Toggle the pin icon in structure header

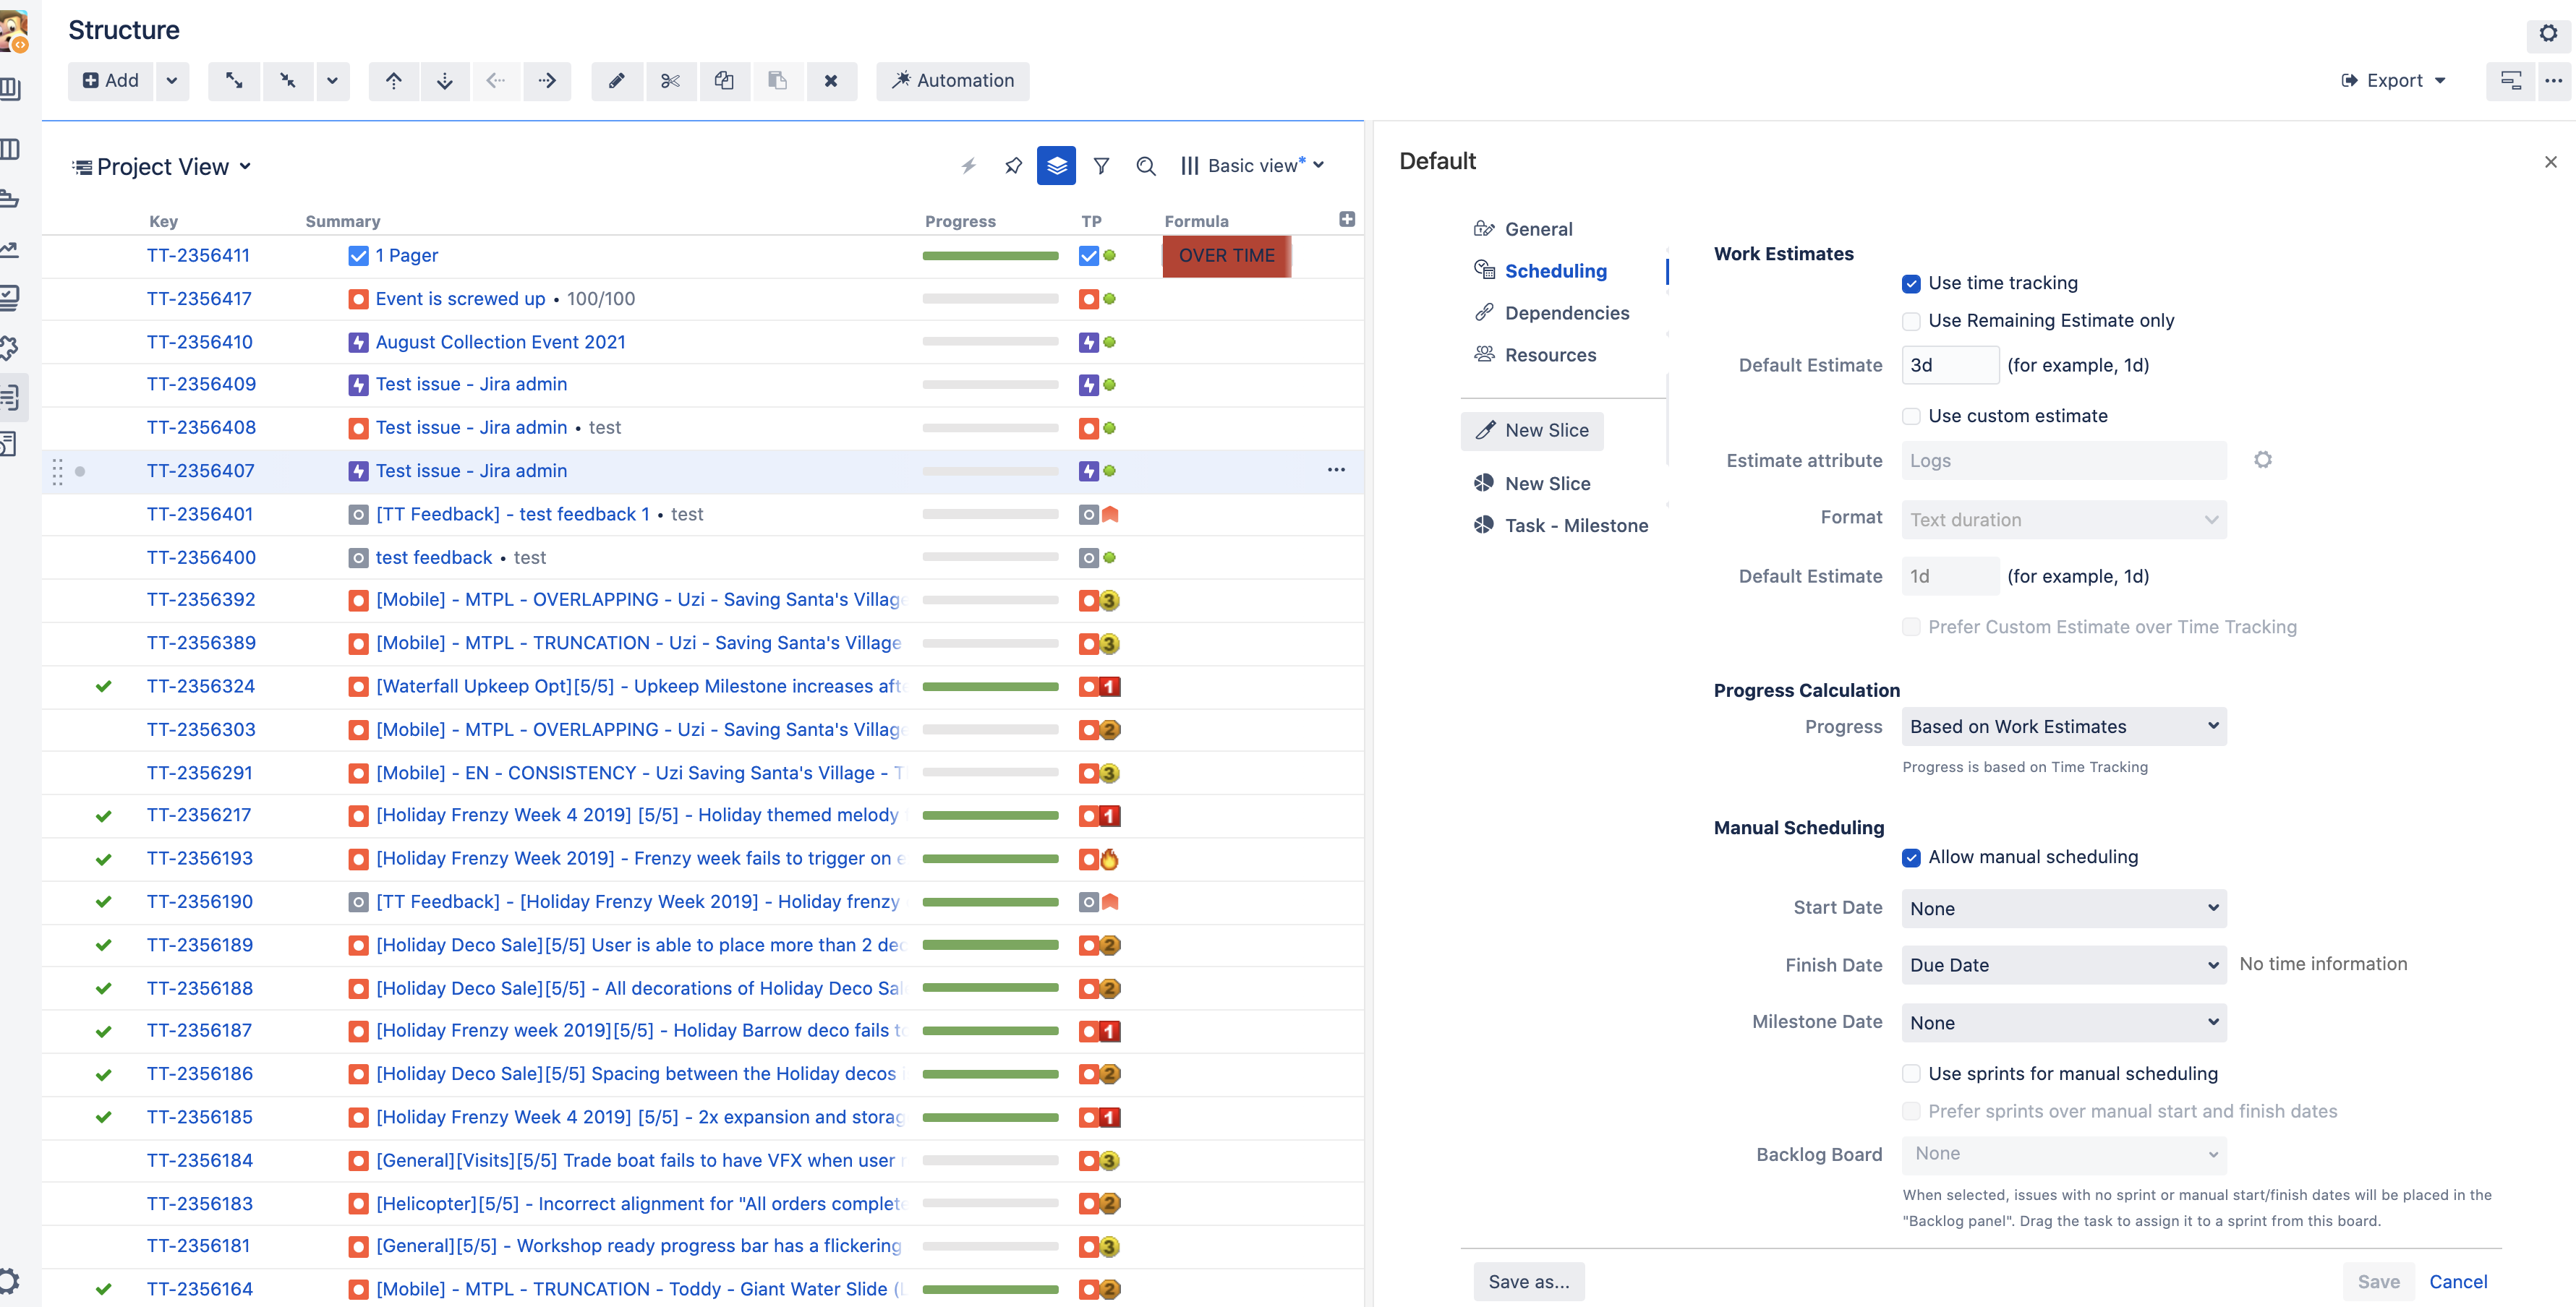(x=1013, y=166)
